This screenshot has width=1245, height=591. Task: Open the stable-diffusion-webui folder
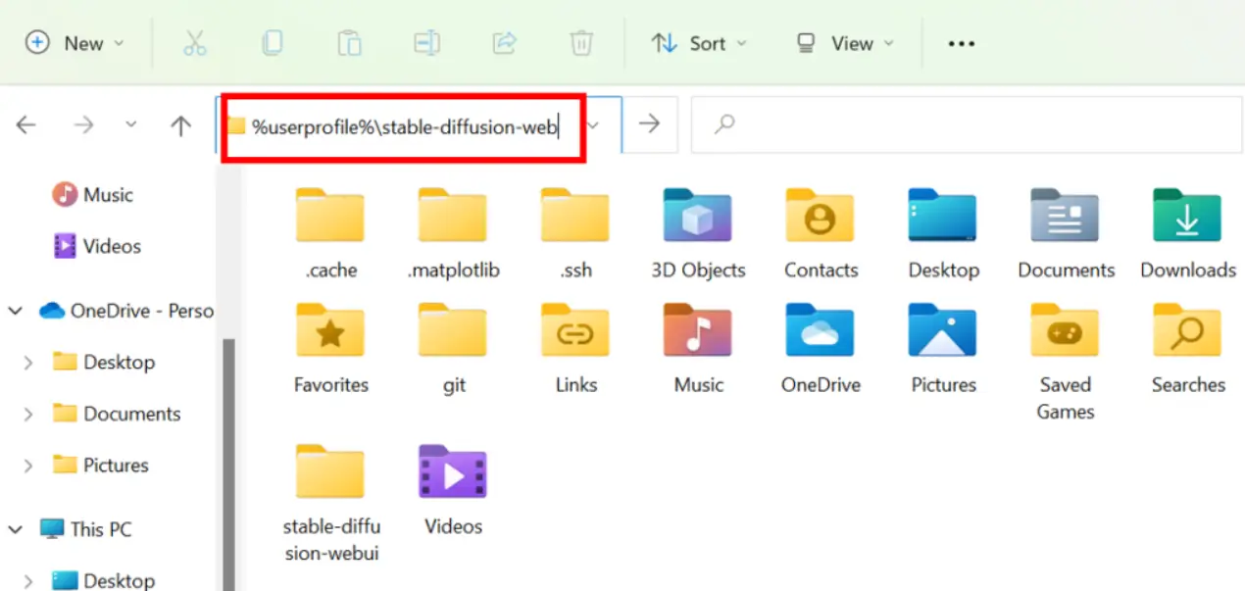pos(330,503)
